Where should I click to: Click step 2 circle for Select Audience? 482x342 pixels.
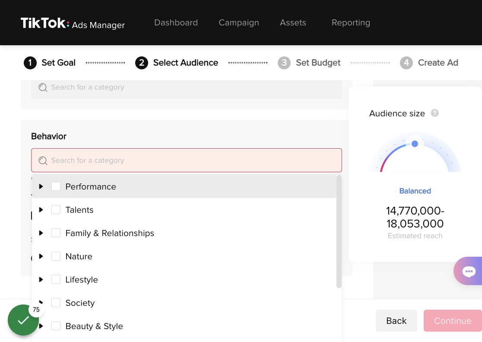click(141, 63)
